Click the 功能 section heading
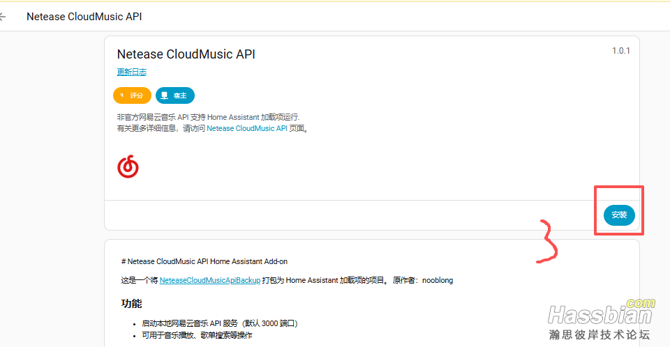The width and height of the screenshot is (670, 347). (x=131, y=304)
